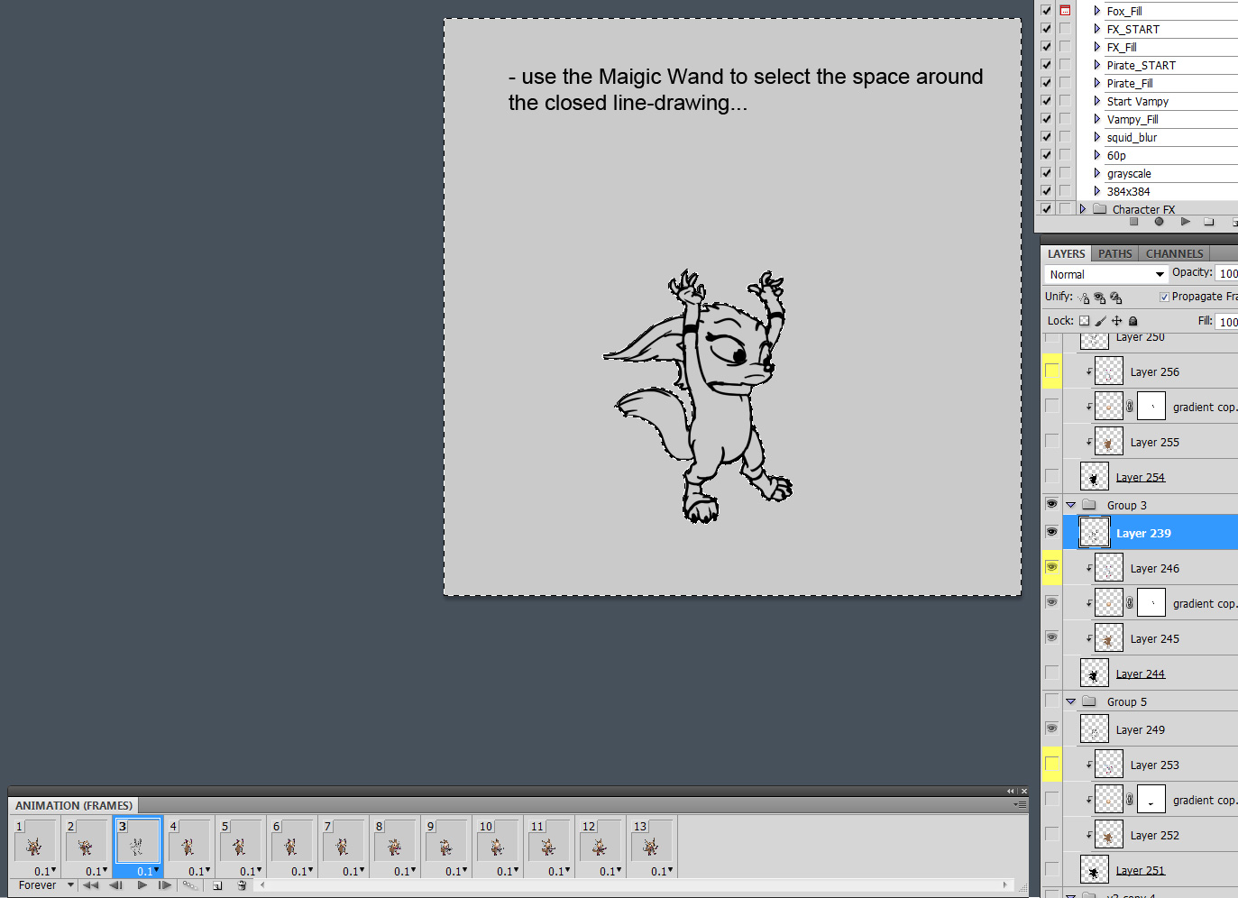Hide Layer 239 visibility eye
This screenshot has width=1238, height=898.
[x=1051, y=532]
